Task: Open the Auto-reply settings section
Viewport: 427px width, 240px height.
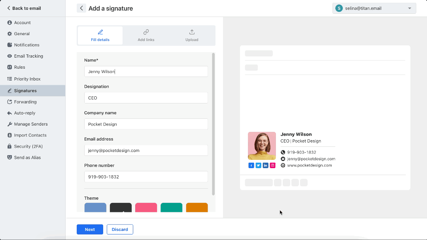Action: tap(25, 113)
